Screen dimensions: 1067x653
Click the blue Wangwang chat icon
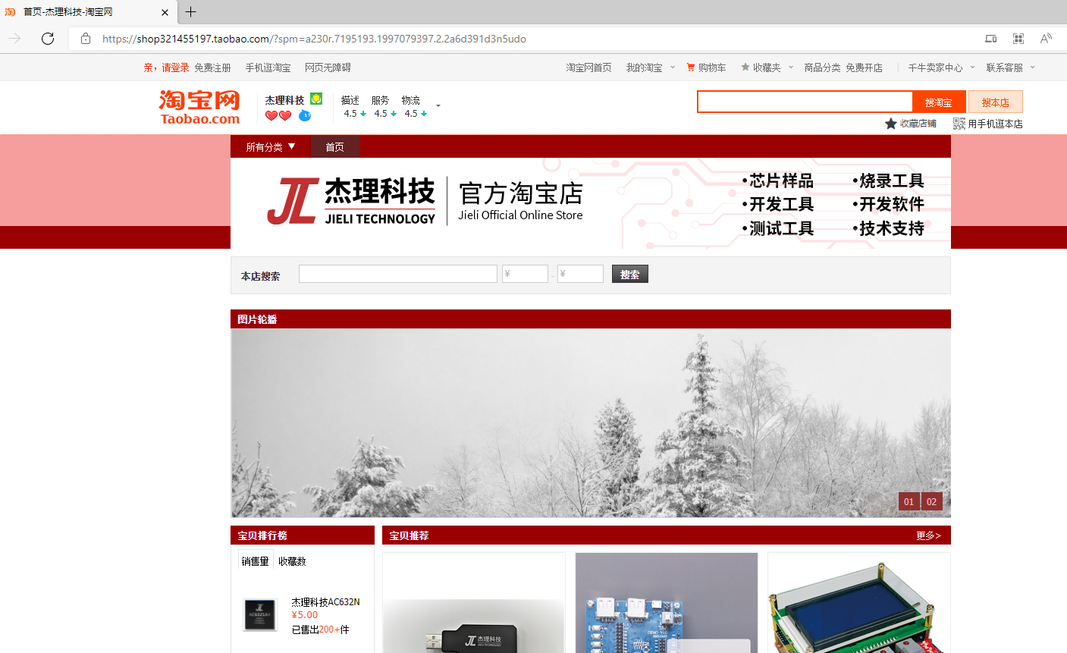(305, 115)
